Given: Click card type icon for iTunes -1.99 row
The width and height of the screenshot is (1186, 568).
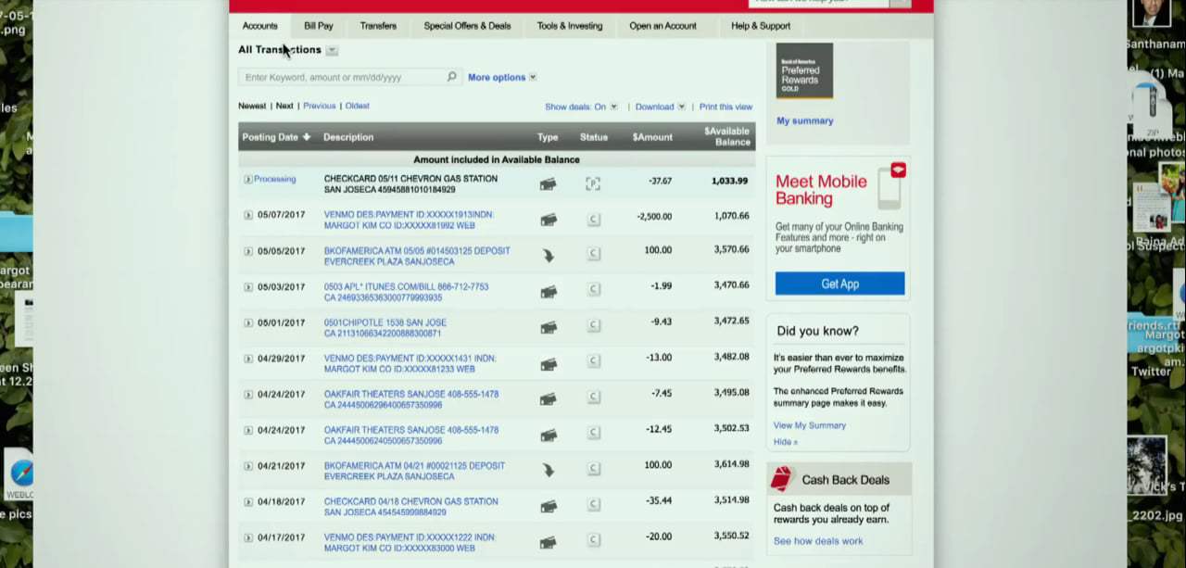Looking at the screenshot, I should [x=549, y=292].
